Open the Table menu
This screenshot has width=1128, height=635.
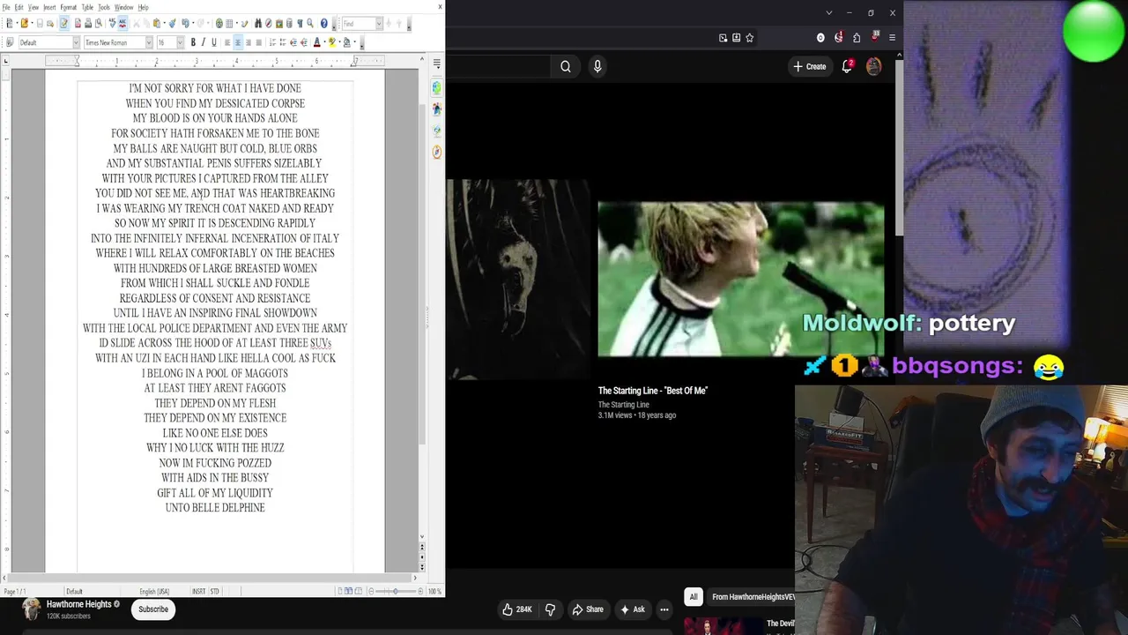click(87, 7)
